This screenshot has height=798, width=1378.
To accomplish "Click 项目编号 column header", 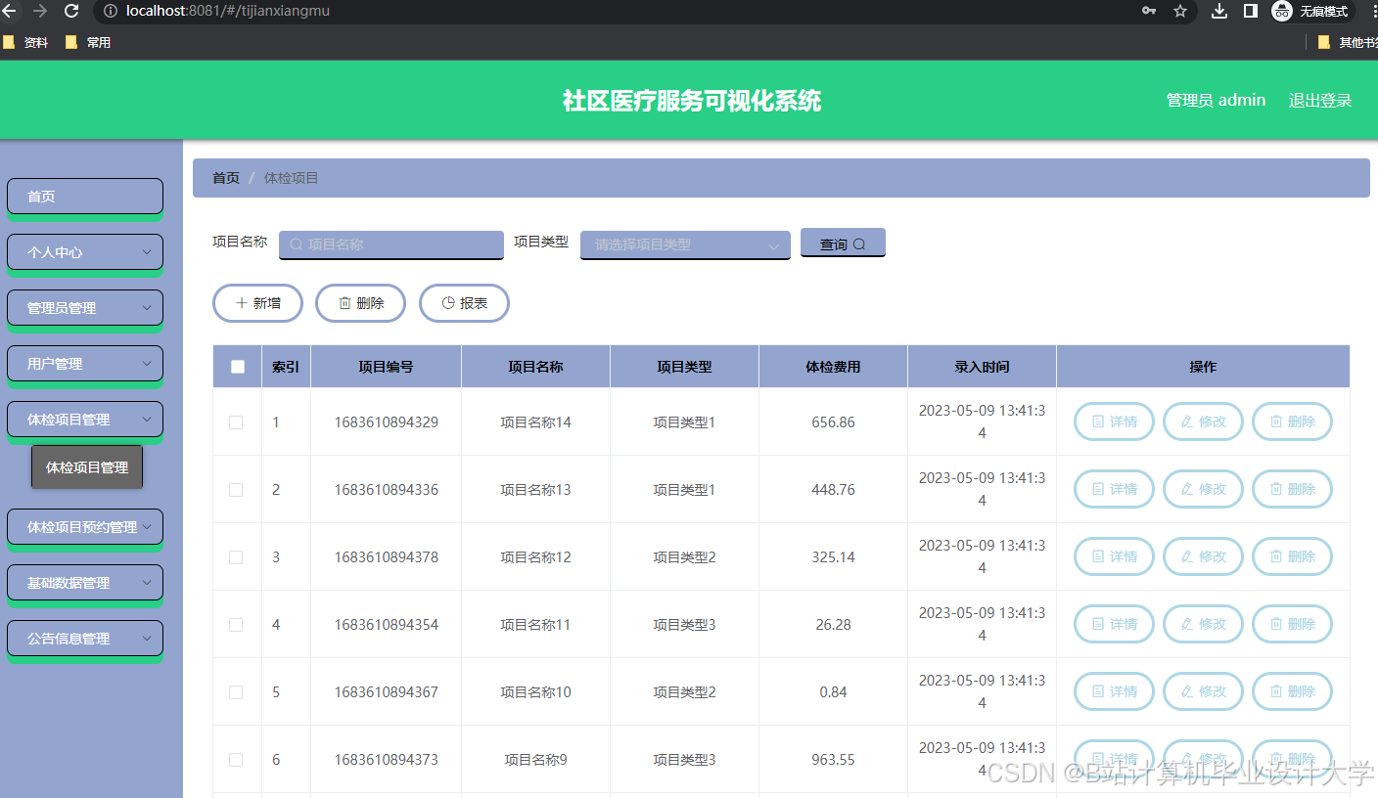I will tap(386, 367).
